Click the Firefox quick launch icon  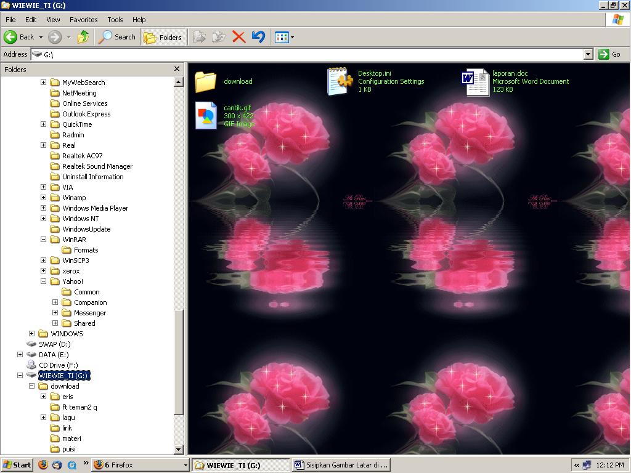[x=43, y=464]
